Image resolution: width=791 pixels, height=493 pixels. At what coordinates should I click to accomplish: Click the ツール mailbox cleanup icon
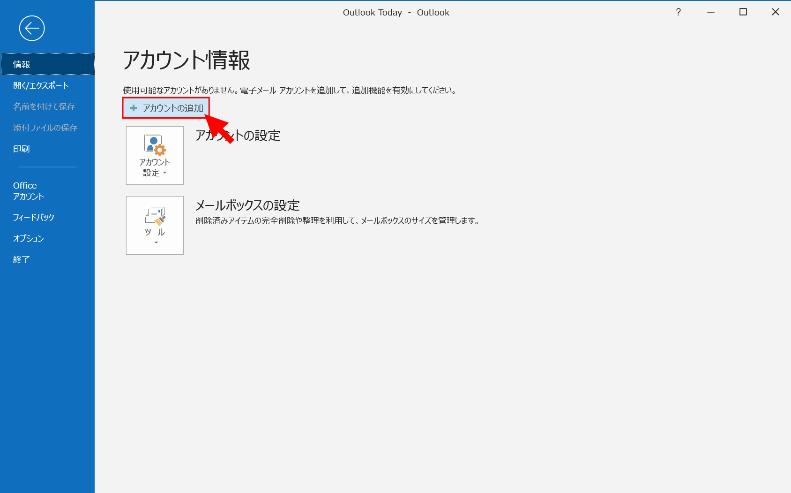point(155,216)
